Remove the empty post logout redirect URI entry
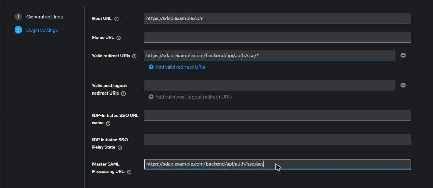 [403, 85]
